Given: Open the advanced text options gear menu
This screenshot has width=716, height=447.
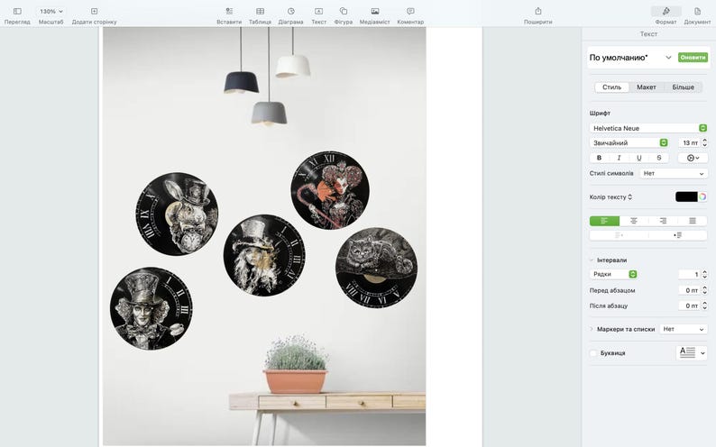Looking at the screenshot, I should click(x=693, y=158).
